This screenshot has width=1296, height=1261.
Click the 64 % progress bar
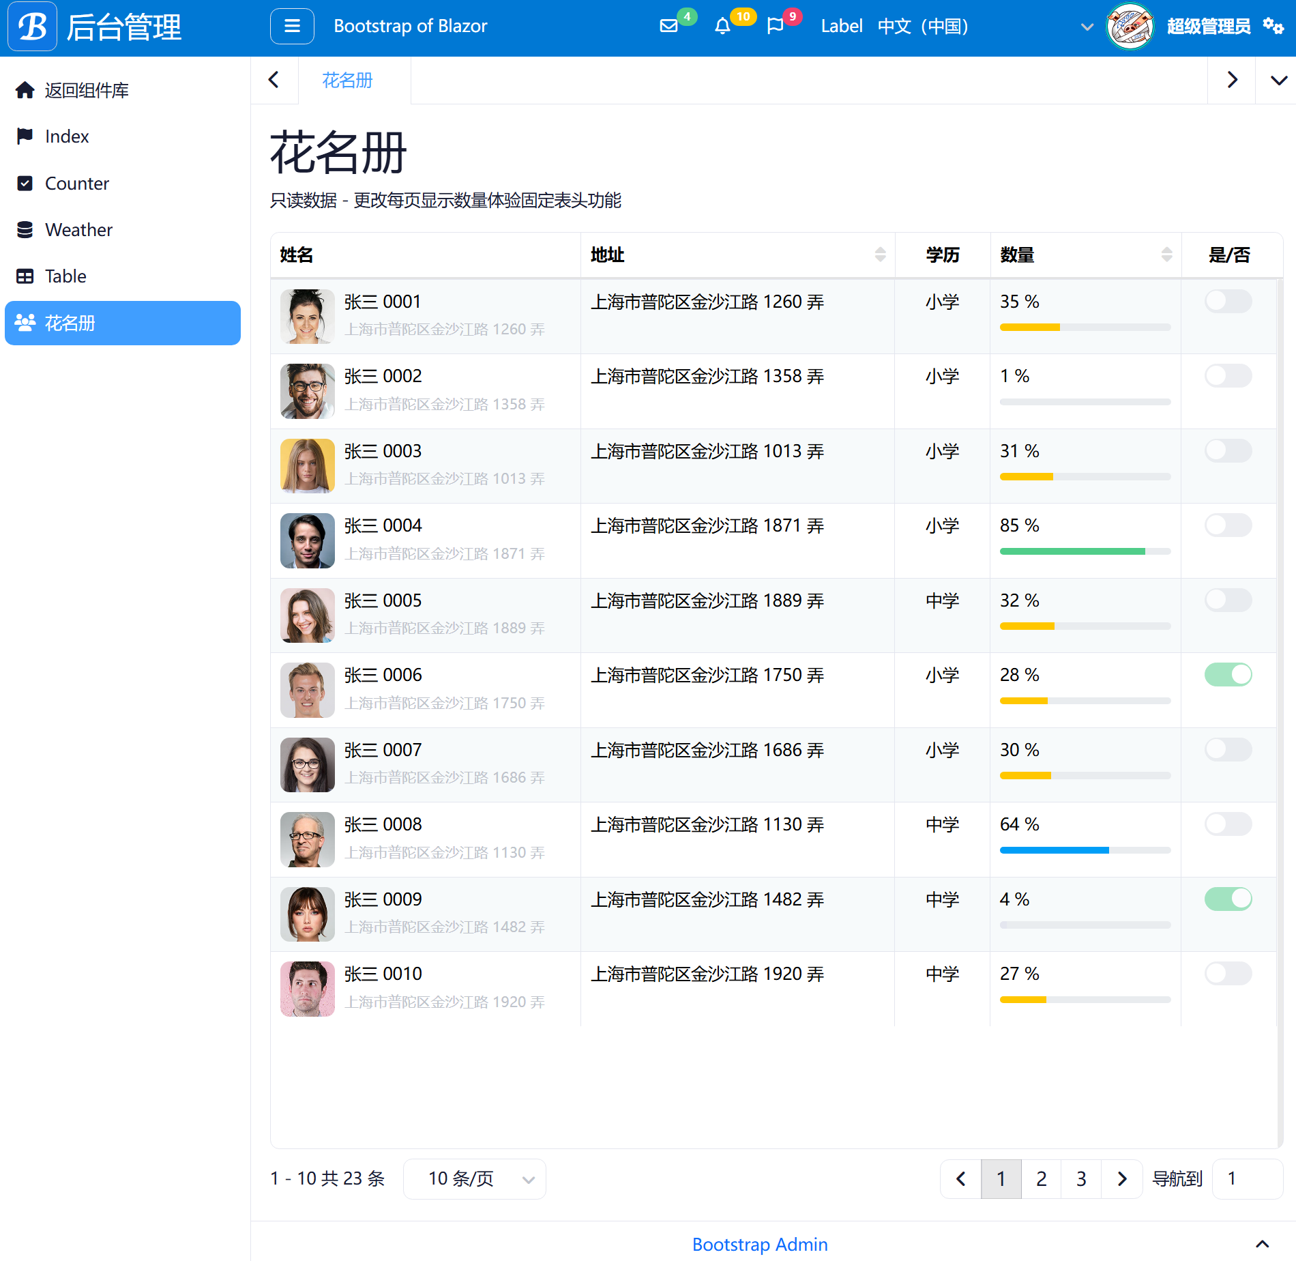1085,850
